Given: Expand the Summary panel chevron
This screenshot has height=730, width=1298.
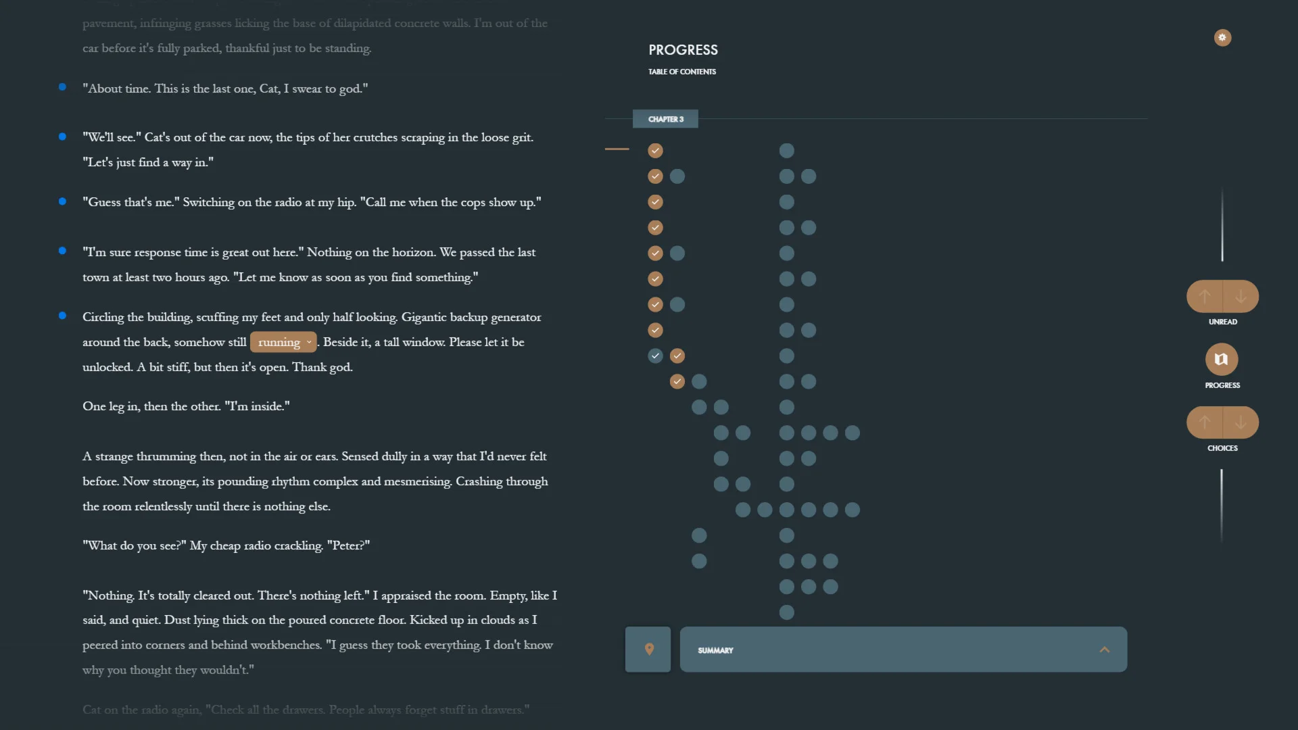Looking at the screenshot, I should (1105, 650).
